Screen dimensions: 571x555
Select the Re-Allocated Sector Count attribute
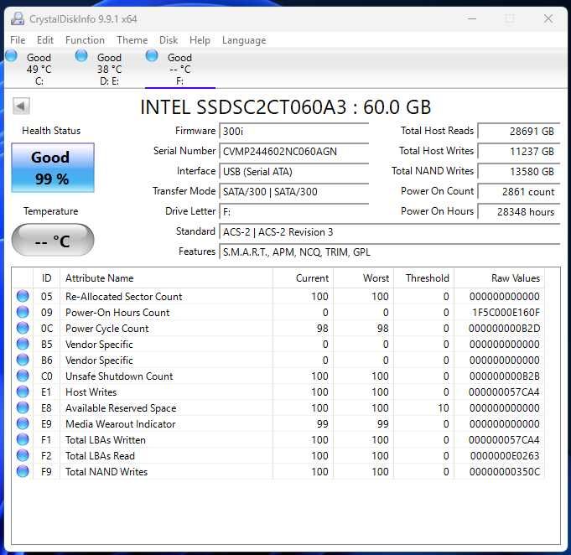pos(124,297)
